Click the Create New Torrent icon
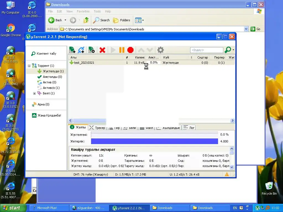This screenshot has width=283, height=212. [91, 50]
